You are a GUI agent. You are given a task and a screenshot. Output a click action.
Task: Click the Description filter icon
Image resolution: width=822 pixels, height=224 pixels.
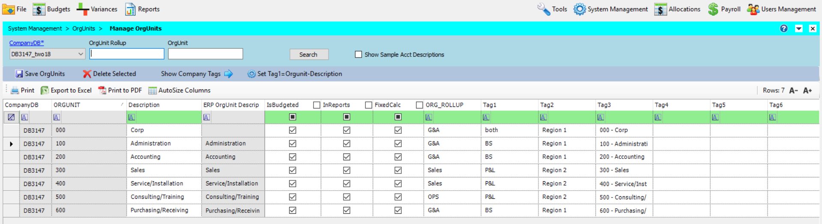[132, 117]
